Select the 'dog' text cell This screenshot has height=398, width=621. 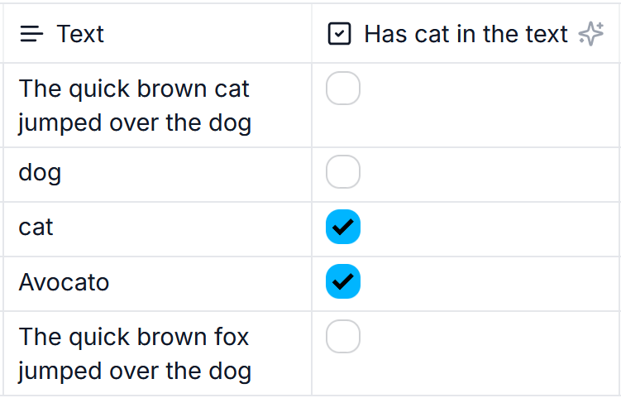pos(158,175)
